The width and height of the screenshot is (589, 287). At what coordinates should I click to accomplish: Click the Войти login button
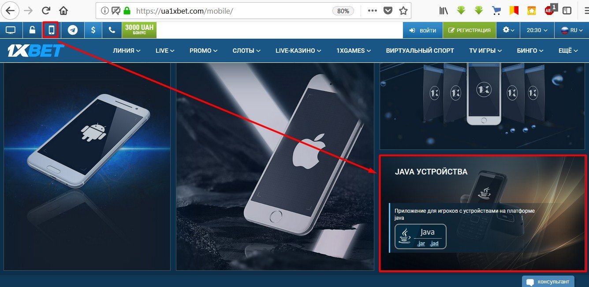tap(422, 30)
